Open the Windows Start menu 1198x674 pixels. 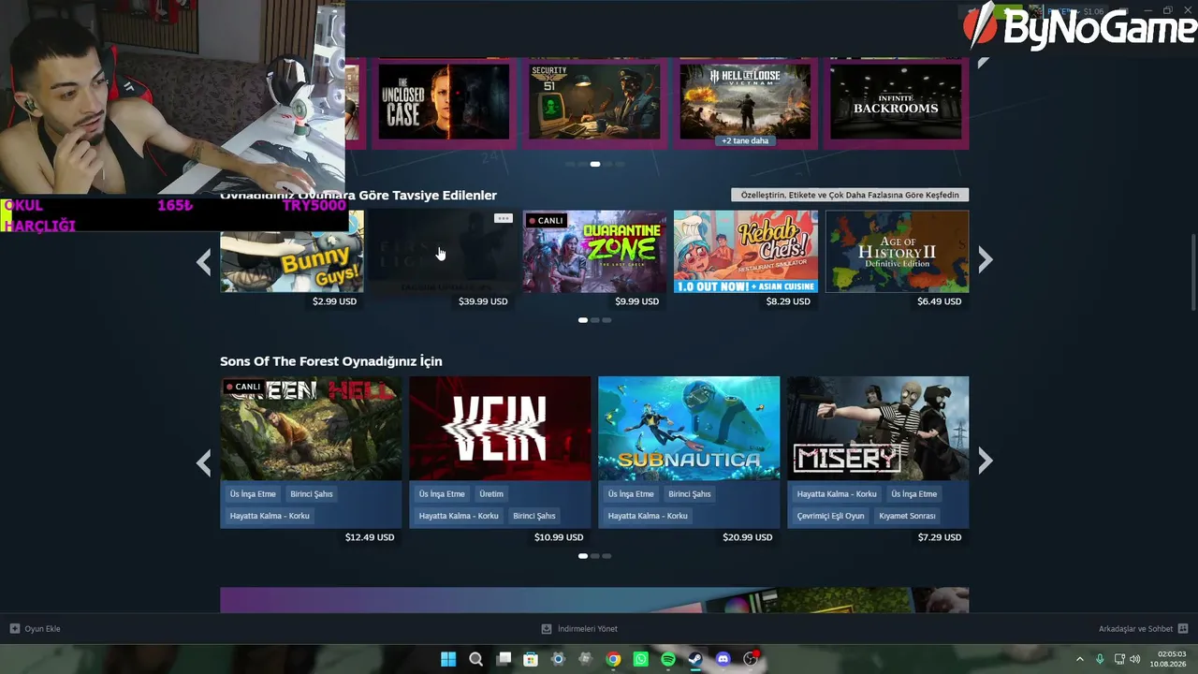[x=448, y=659]
